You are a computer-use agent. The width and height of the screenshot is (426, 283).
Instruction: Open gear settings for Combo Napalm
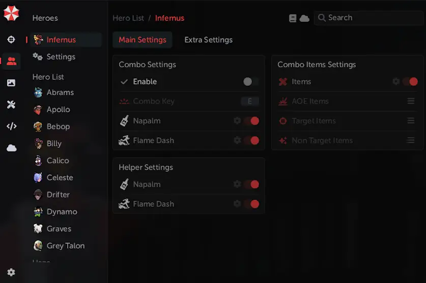click(x=237, y=121)
